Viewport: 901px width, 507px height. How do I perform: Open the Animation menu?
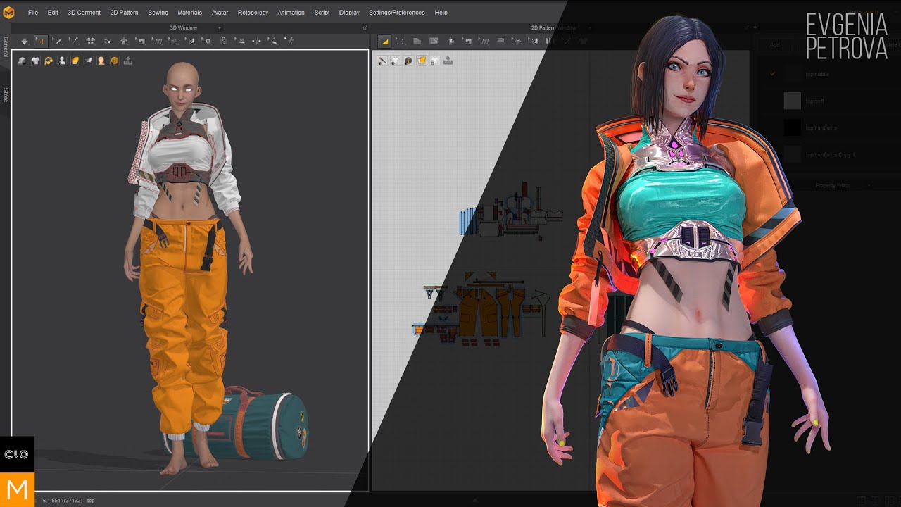[291, 13]
